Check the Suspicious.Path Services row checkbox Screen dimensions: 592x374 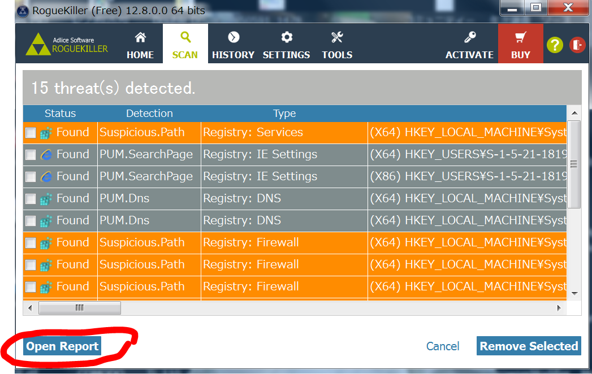click(31, 133)
